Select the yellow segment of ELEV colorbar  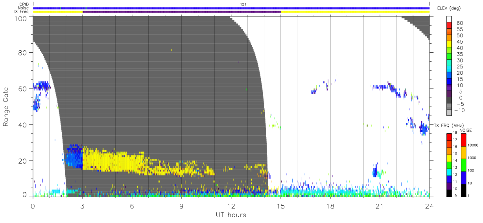tap(450, 44)
